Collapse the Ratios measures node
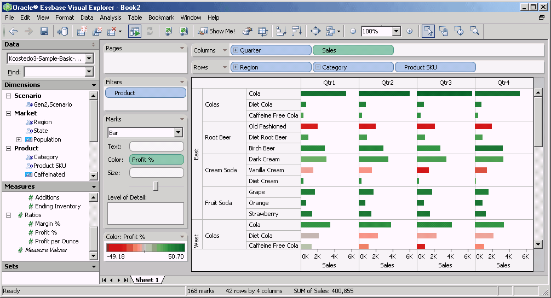The width and height of the screenshot is (551, 298). coord(8,215)
